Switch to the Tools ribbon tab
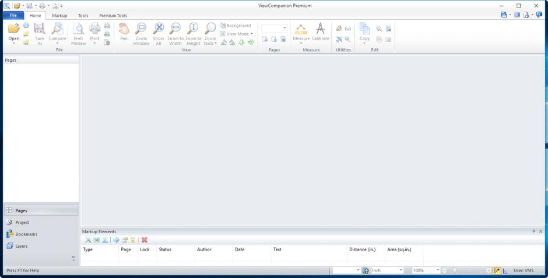The image size is (548, 278). coord(83,16)
